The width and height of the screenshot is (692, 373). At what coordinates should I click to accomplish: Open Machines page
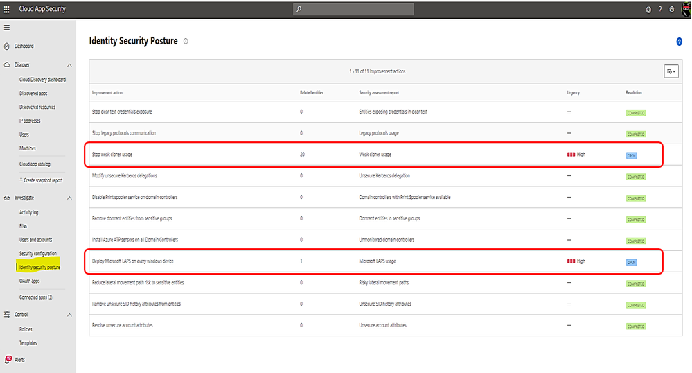(28, 148)
